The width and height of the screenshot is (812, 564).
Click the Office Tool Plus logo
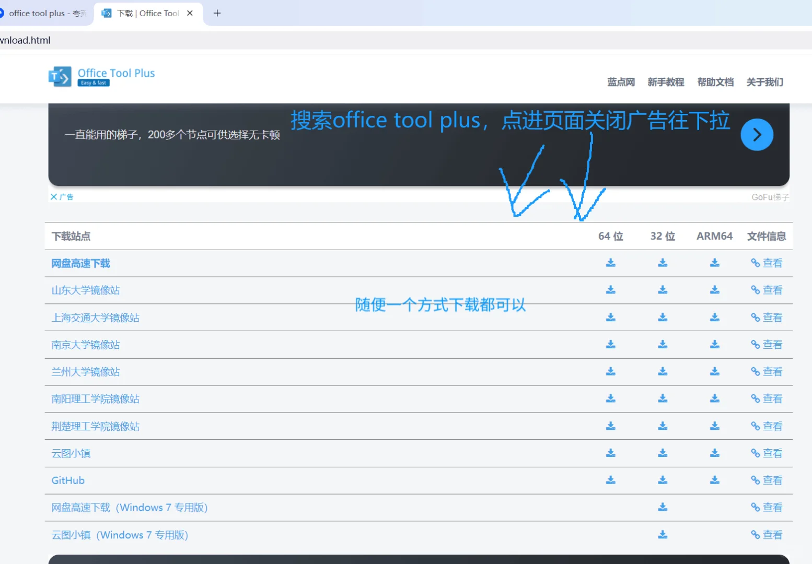pyautogui.click(x=101, y=76)
